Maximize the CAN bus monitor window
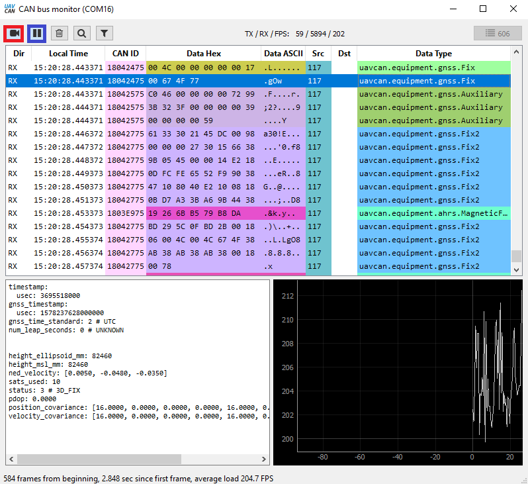 coord(483,9)
